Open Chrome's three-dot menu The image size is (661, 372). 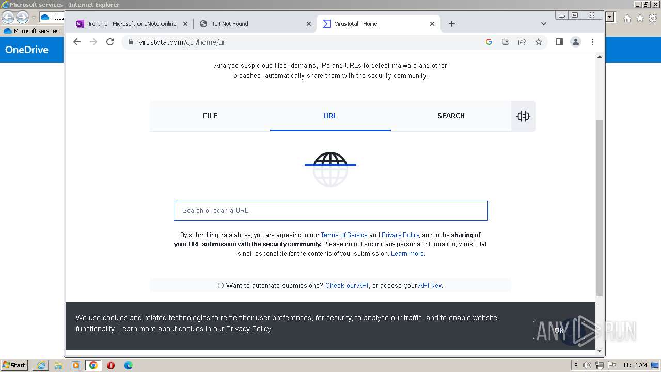(x=592, y=42)
